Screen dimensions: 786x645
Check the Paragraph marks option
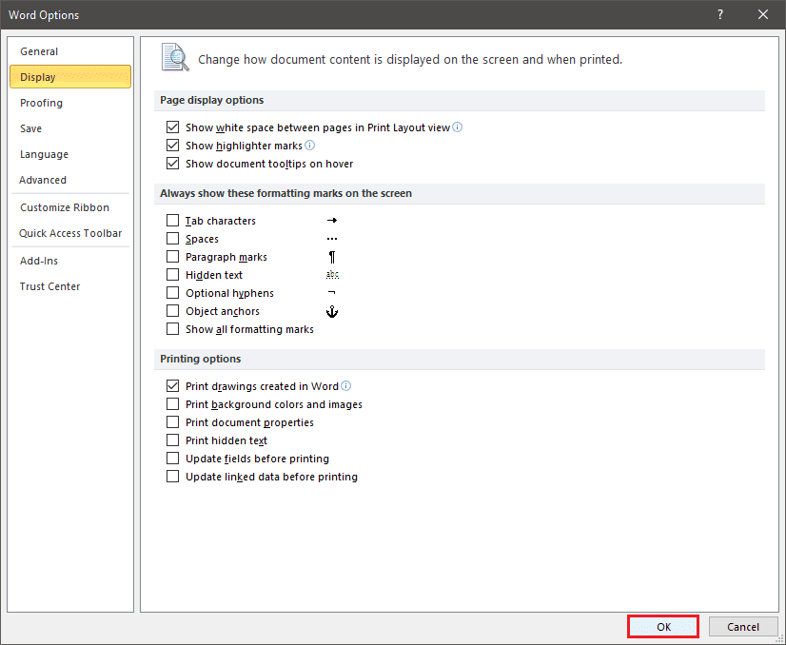[172, 257]
